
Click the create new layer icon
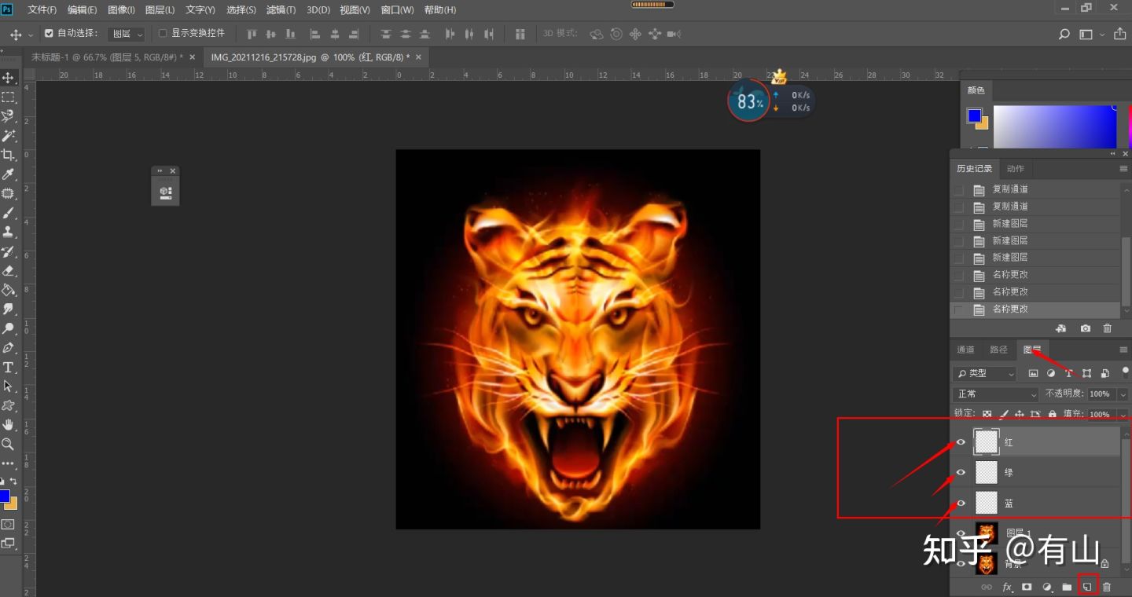1087,587
